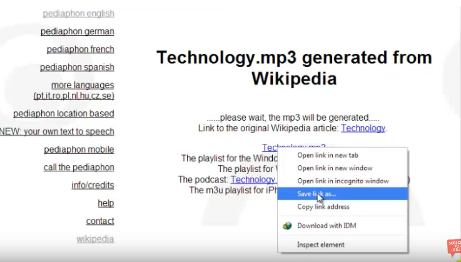Choose 'Copy link address' menu entry
This screenshot has width=461, height=262.
(323, 207)
